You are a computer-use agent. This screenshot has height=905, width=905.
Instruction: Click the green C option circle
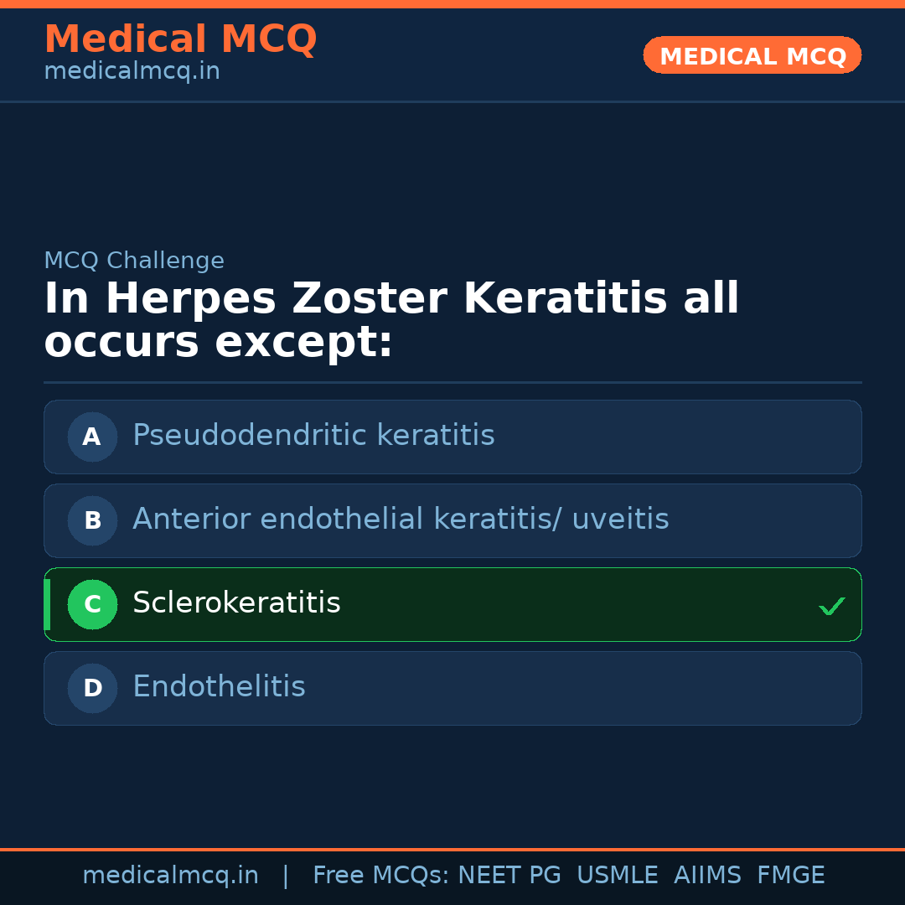coord(92,604)
